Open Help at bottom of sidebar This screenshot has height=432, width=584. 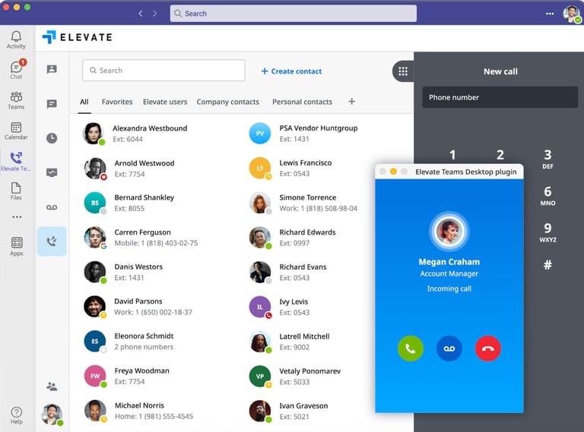(17, 415)
